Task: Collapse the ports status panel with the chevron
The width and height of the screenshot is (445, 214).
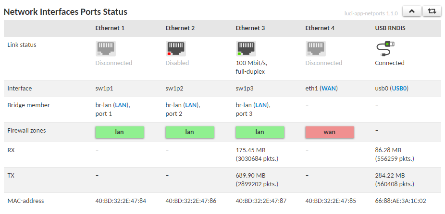Action: (412, 11)
